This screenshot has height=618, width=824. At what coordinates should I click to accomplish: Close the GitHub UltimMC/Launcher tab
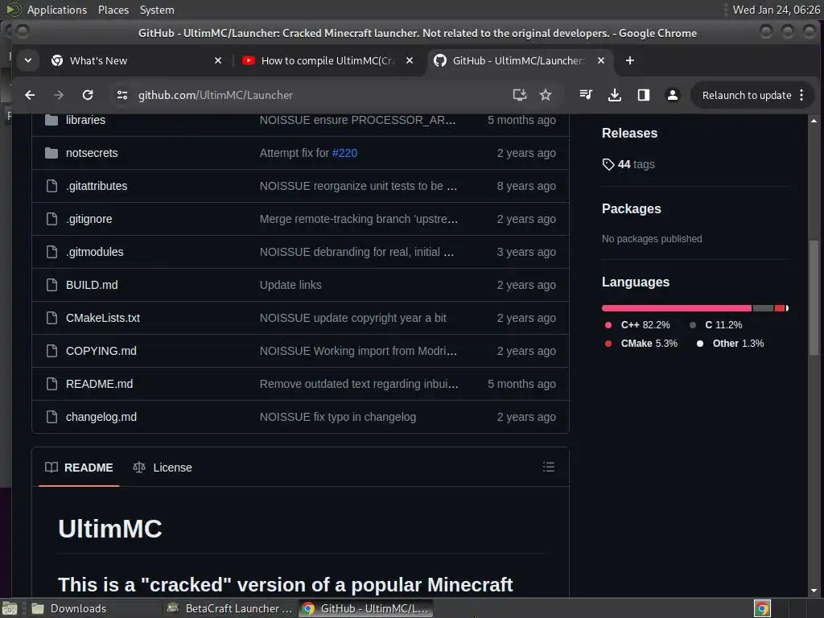click(x=600, y=60)
